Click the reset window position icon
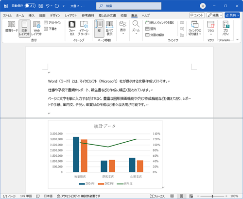Image resolution: width=243 pixels, height=199 pixels. tap(182, 35)
